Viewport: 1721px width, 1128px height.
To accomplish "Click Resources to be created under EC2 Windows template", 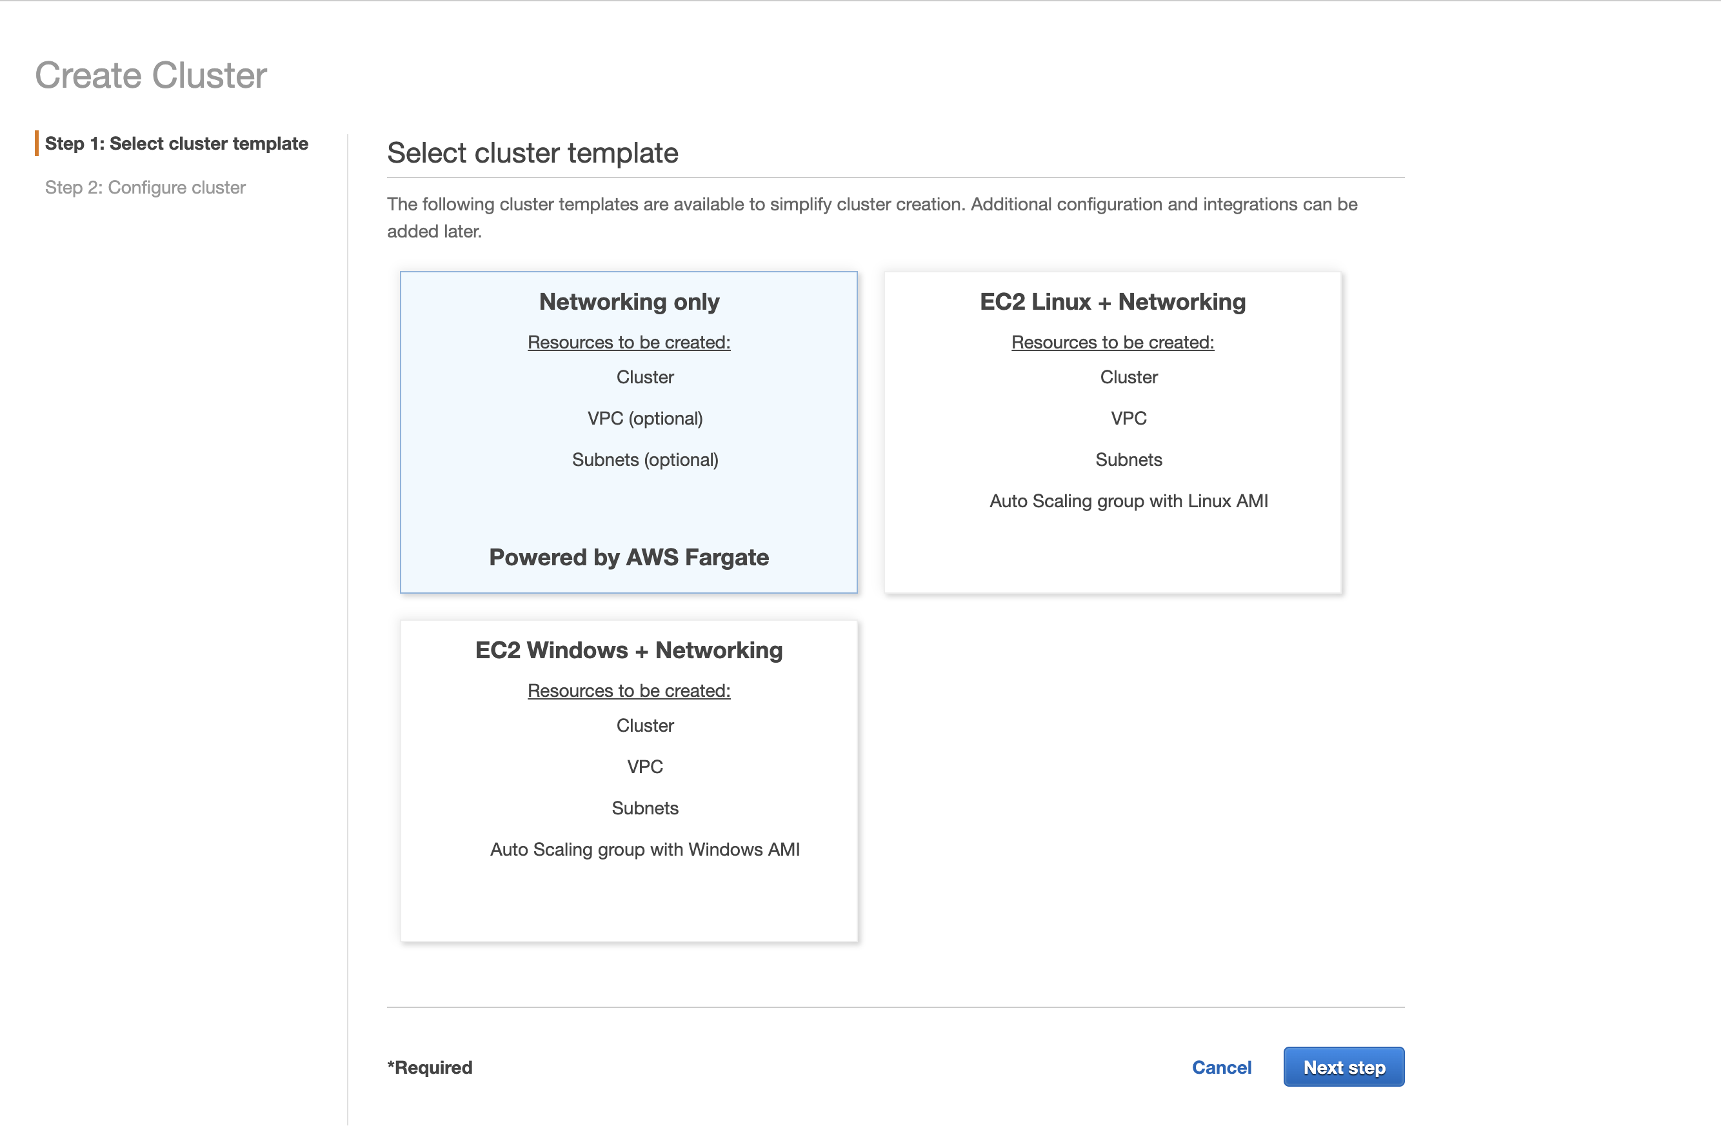I will coord(628,690).
